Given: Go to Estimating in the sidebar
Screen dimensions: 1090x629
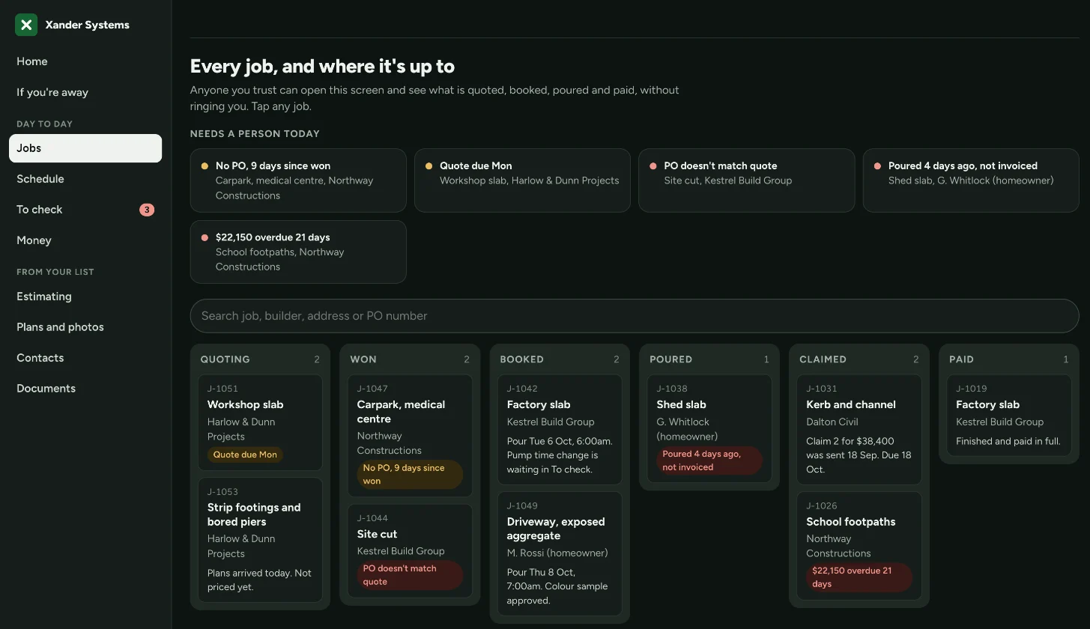Looking at the screenshot, I should click(x=85, y=297).
